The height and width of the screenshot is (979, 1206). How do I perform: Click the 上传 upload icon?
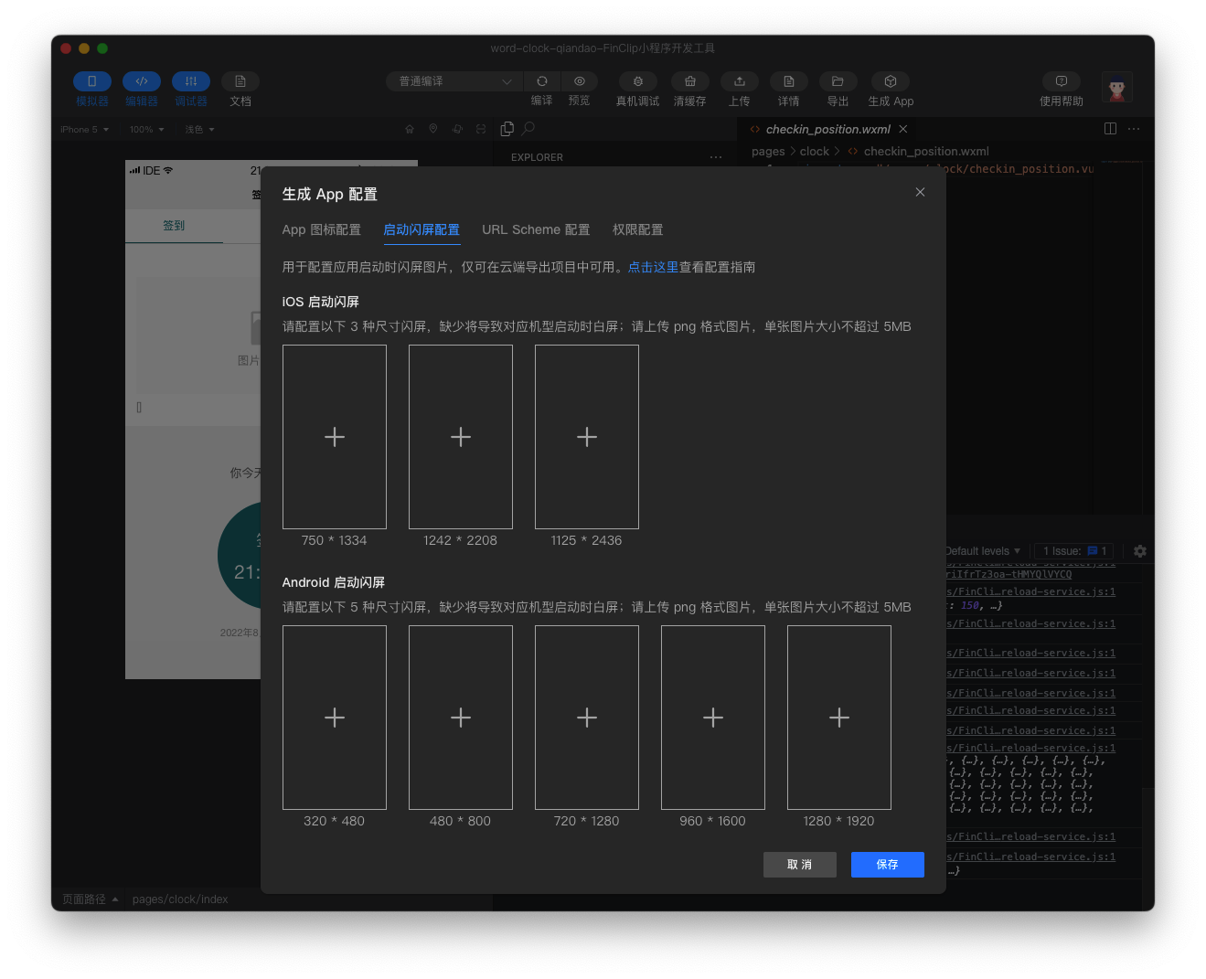tap(739, 81)
